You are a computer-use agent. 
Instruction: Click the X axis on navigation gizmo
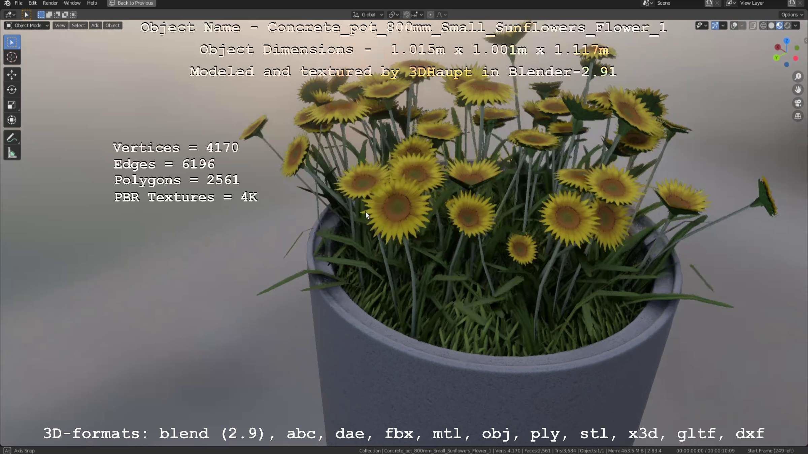(778, 47)
